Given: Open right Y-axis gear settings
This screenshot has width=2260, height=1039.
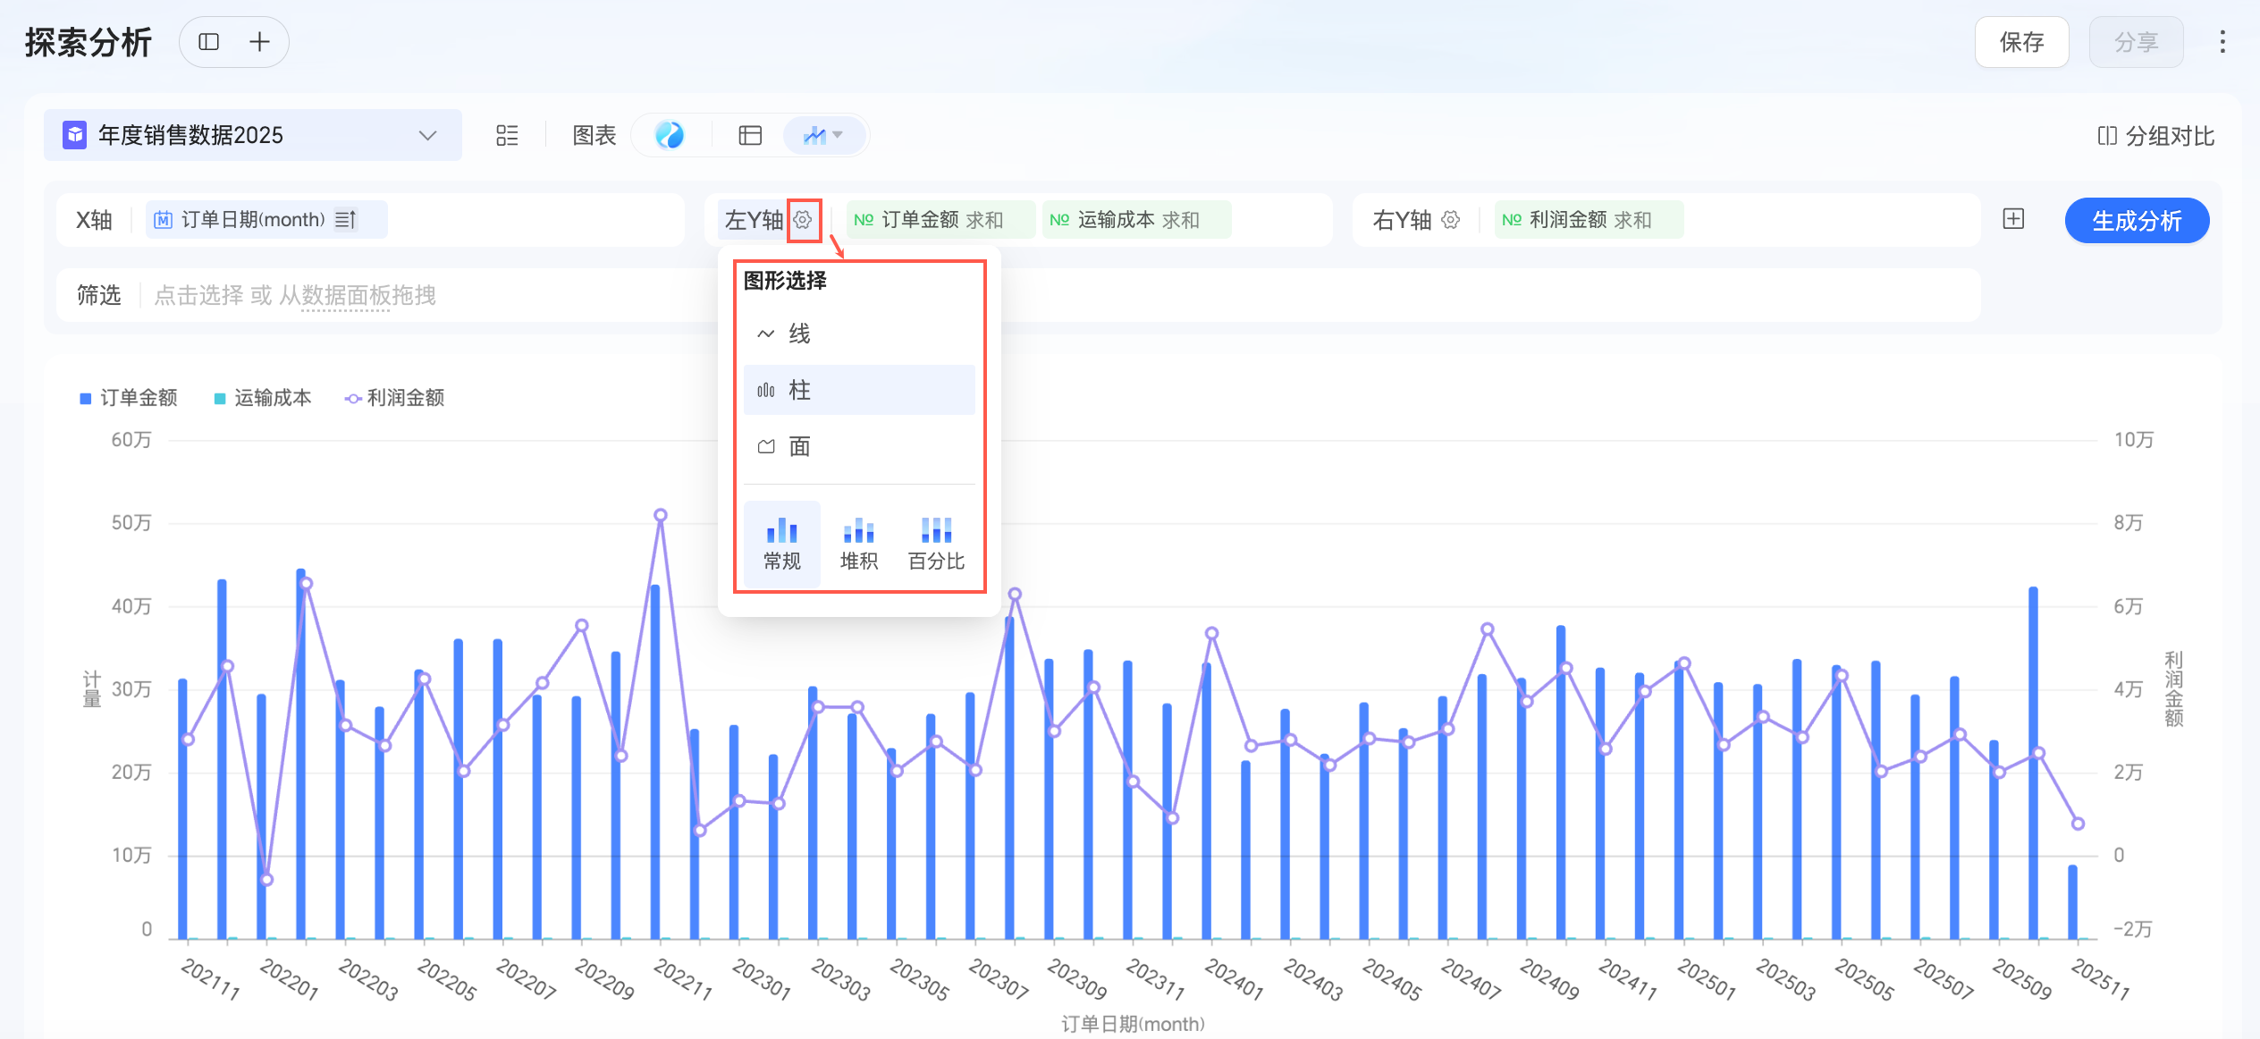Looking at the screenshot, I should pos(1450,220).
